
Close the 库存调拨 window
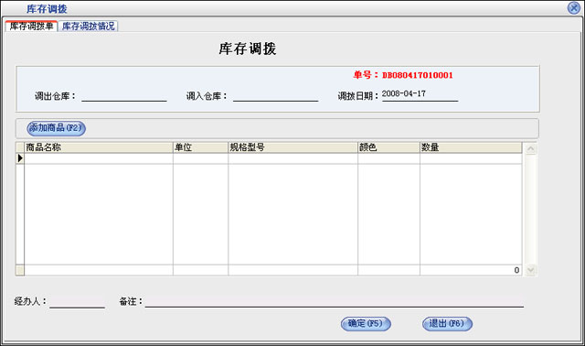tap(573, 8)
